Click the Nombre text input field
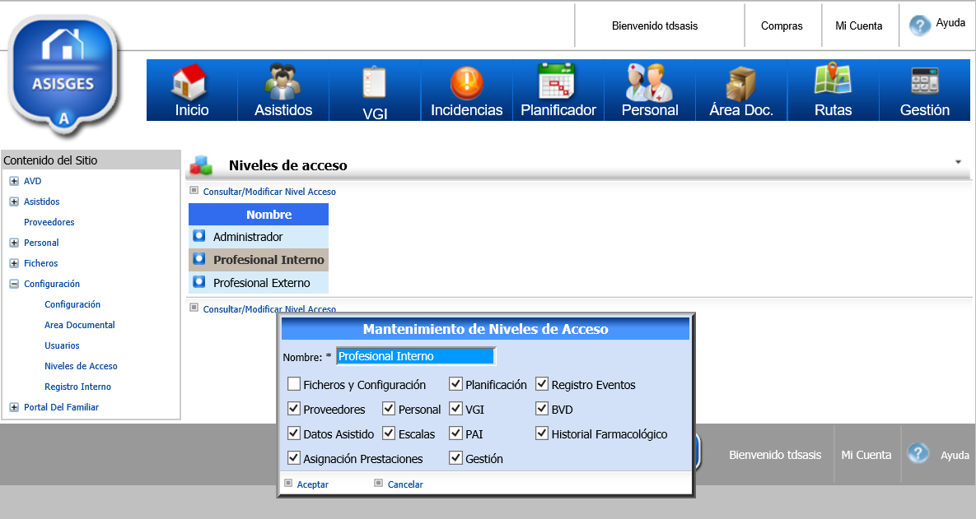Screen dimensions: 976x519 [415, 356]
